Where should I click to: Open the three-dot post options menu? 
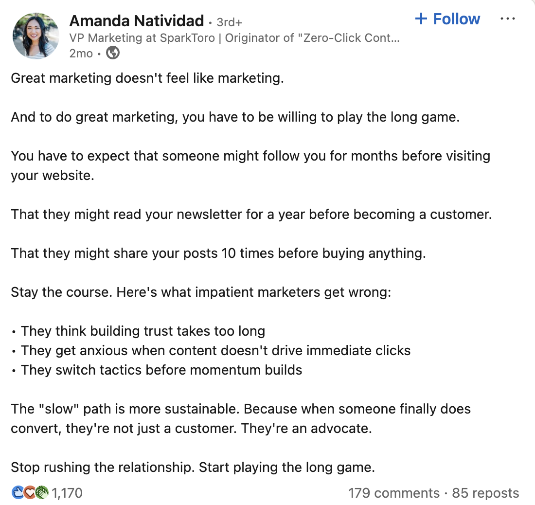coord(507,18)
